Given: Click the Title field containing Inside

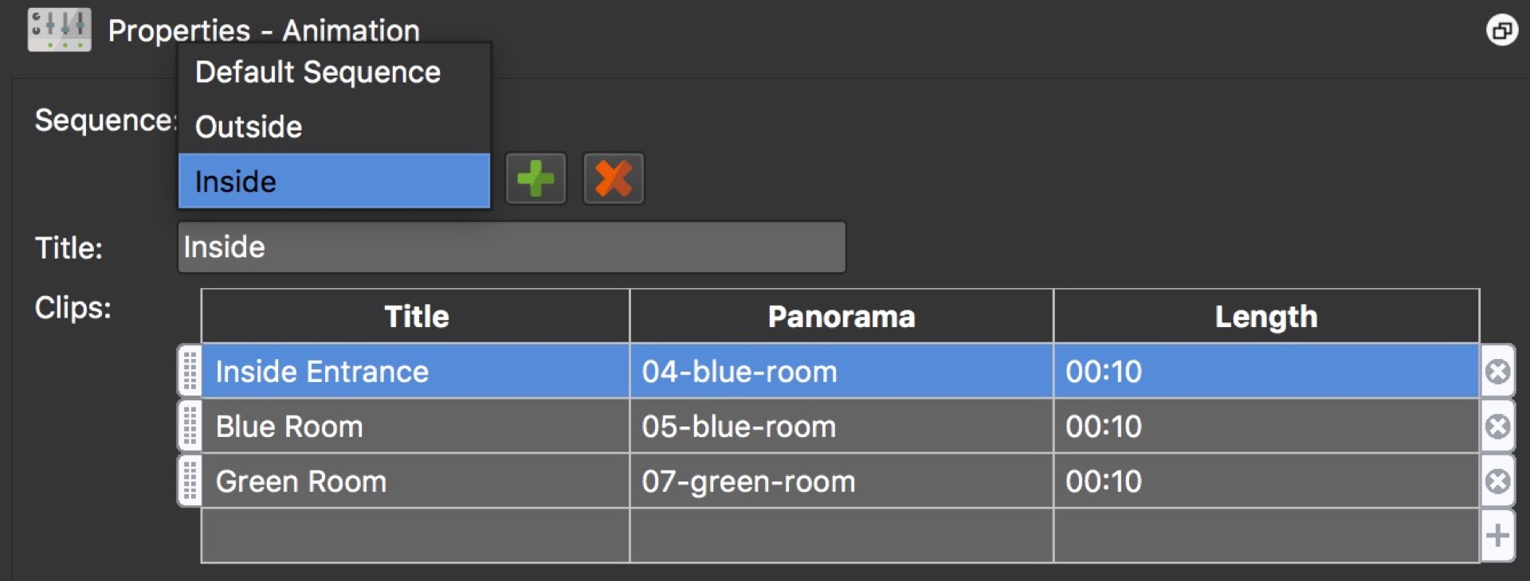Looking at the screenshot, I should coord(512,248).
